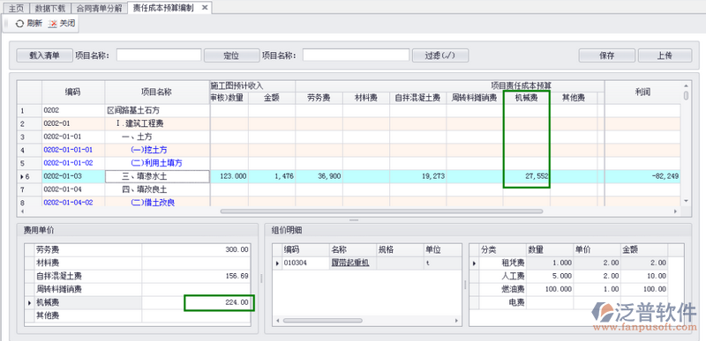Click the 上传 button
Image resolution: width=706 pixels, height=341 pixels.
coord(665,56)
